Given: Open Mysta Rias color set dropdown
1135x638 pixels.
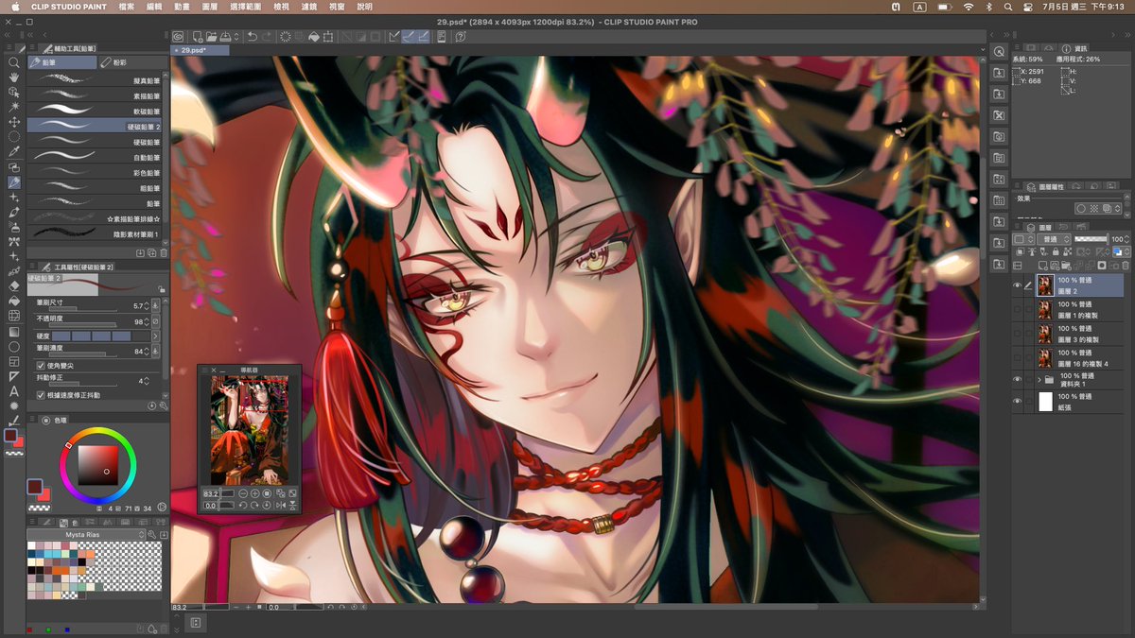Looking at the screenshot, I should (88, 534).
